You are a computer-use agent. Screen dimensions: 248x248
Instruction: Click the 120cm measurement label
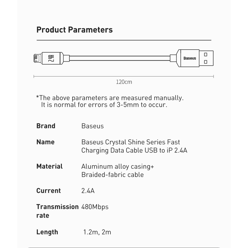pyautogui.click(x=124, y=82)
